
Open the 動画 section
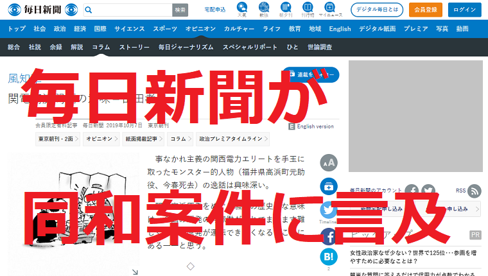(462, 29)
